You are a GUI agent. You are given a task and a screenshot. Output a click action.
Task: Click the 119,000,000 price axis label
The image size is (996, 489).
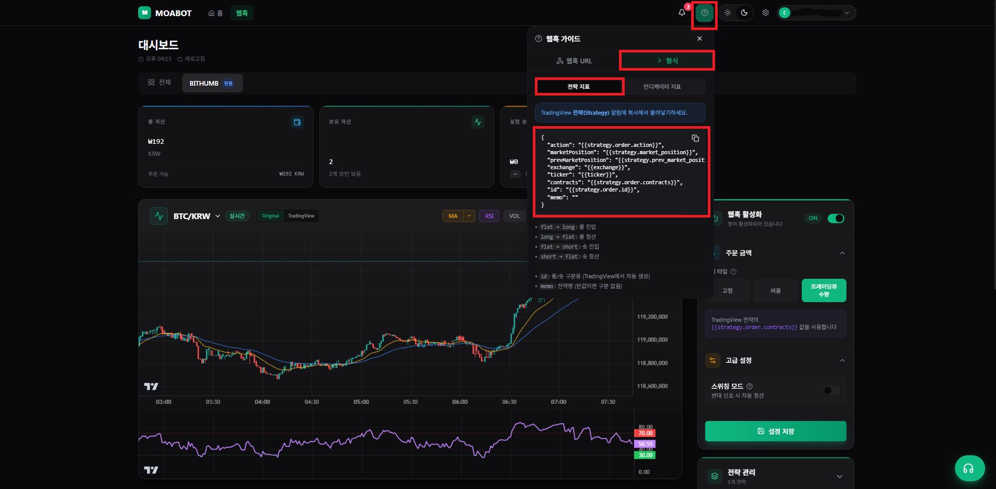pos(652,339)
